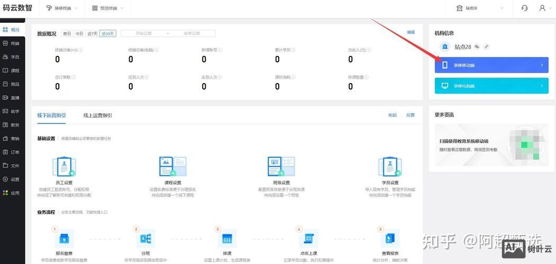This screenshot has width=556, height=264.
Task: Click the 排课 scheduling calendar icon
Action: click(227, 239)
